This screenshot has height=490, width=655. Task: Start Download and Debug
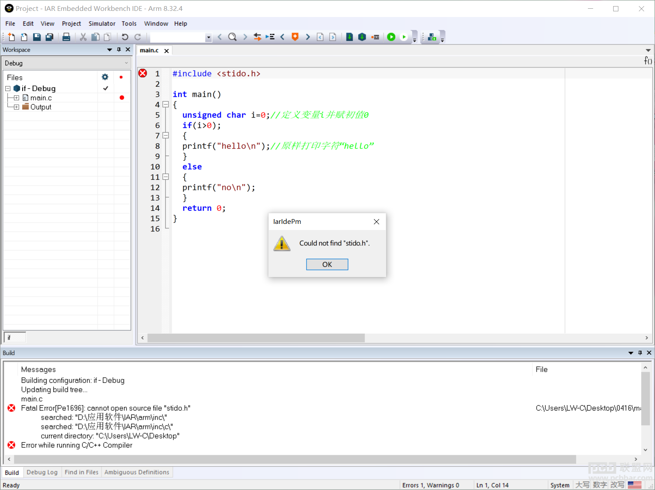click(x=391, y=37)
